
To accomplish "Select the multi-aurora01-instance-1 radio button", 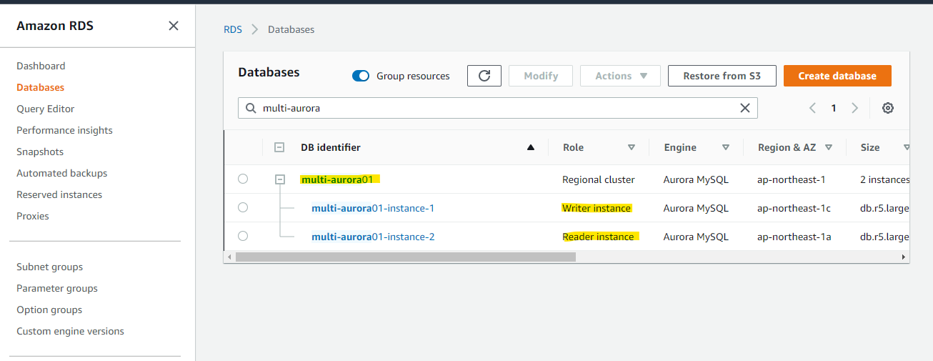I will (x=243, y=207).
